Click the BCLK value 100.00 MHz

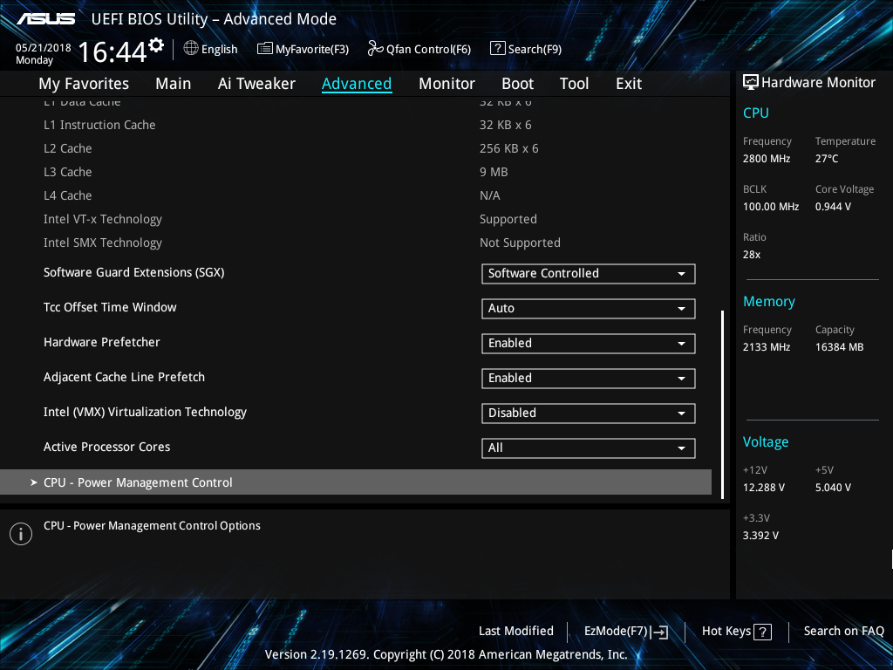click(771, 207)
